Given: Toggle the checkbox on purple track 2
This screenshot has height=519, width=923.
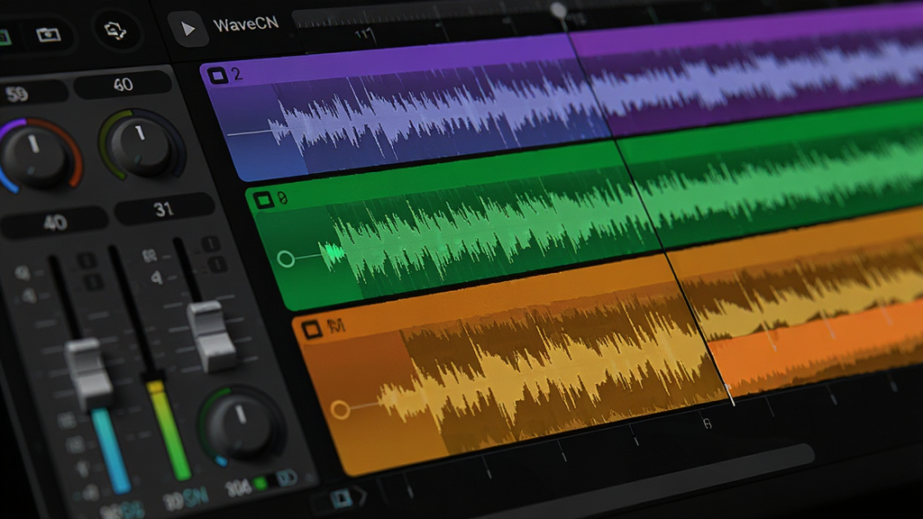Looking at the screenshot, I should point(218,76).
